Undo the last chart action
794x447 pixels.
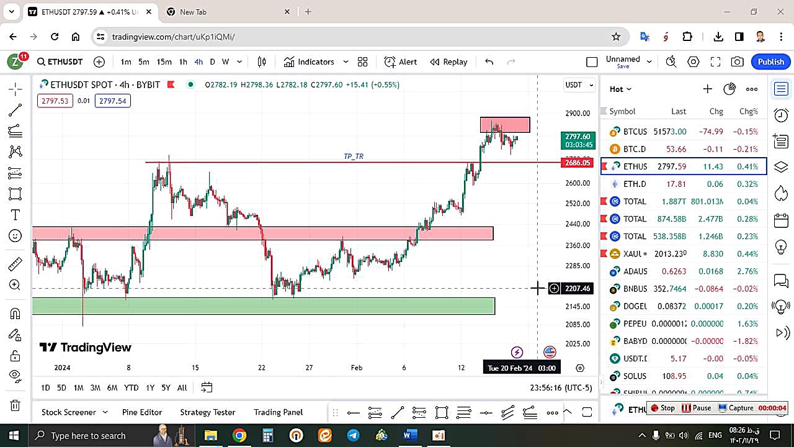489,61
